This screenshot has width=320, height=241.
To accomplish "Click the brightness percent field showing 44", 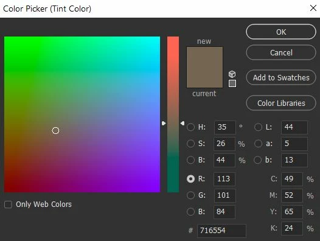I will click(224, 160).
